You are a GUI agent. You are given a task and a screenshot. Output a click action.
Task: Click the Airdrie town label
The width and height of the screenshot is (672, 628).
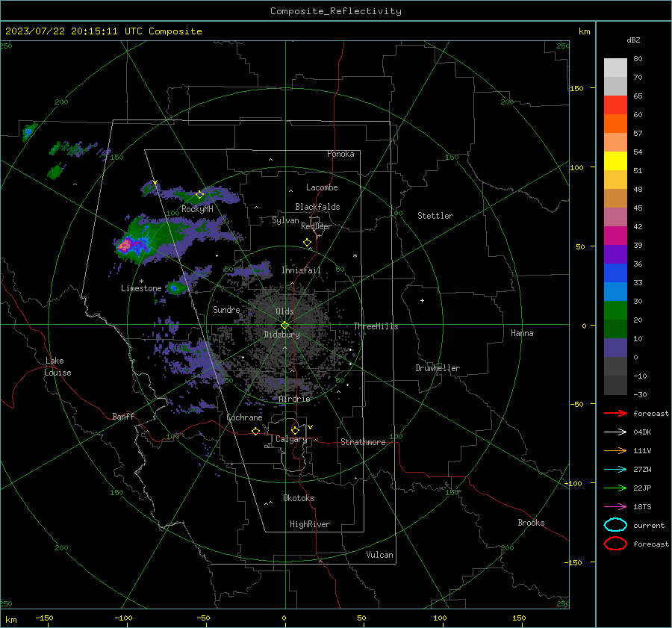tap(294, 399)
